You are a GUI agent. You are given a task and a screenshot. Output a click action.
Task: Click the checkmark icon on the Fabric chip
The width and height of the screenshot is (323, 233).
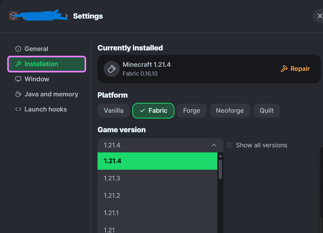pyautogui.click(x=142, y=111)
